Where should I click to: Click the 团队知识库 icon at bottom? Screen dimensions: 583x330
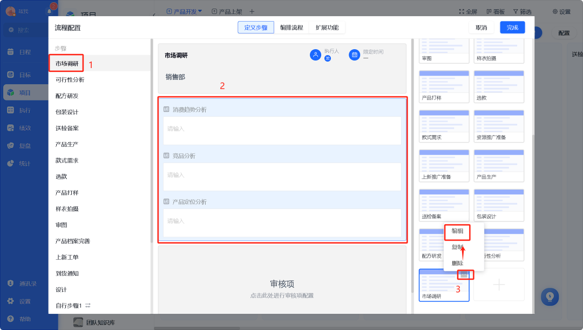click(78, 322)
